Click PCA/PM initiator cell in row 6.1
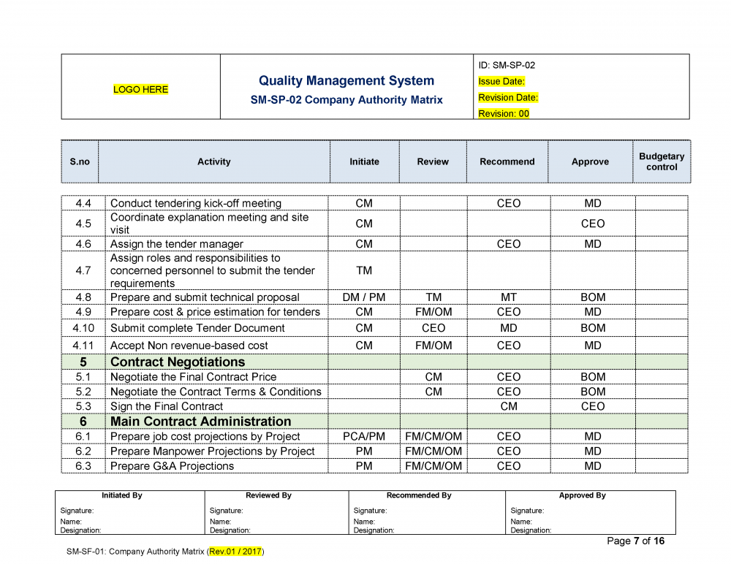The width and height of the screenshot is (731, 564). click(363, 437)
